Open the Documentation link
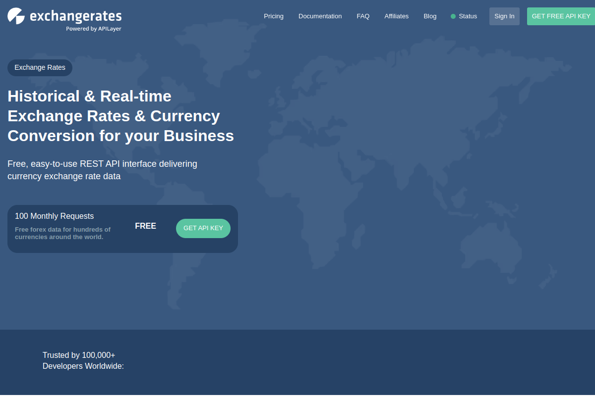595x396 pixels. point(320,16)
